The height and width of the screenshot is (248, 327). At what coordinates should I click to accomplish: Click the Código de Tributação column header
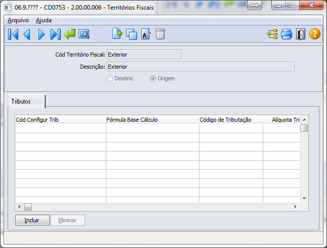coord(231,120)
